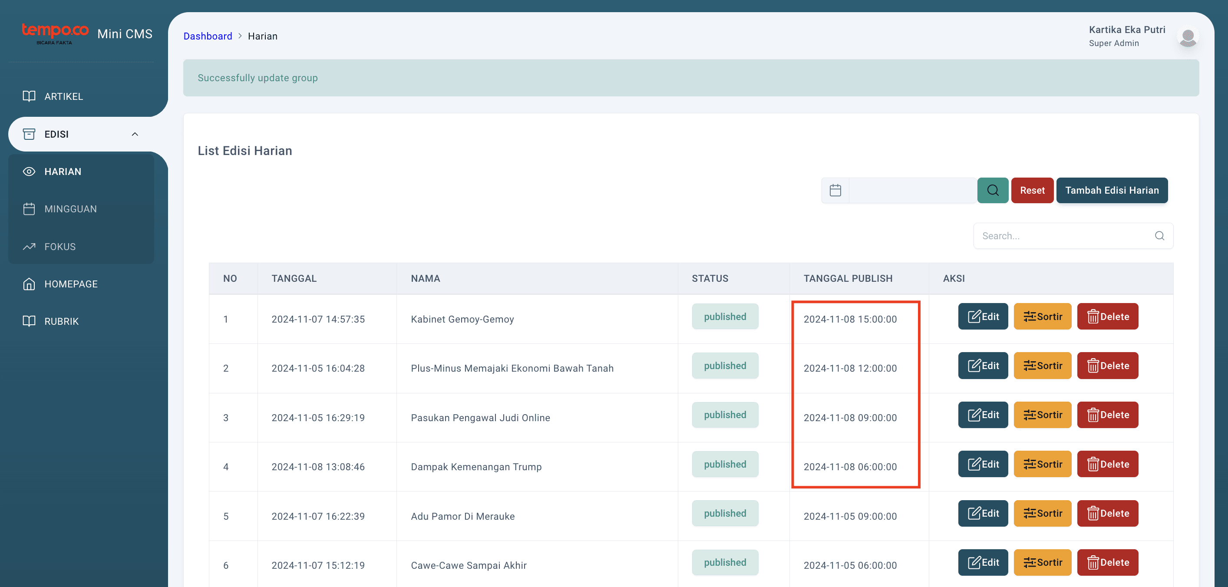Click the tempo.co logo
This screenshot has width=1228, height=587.
click(55, 33)
